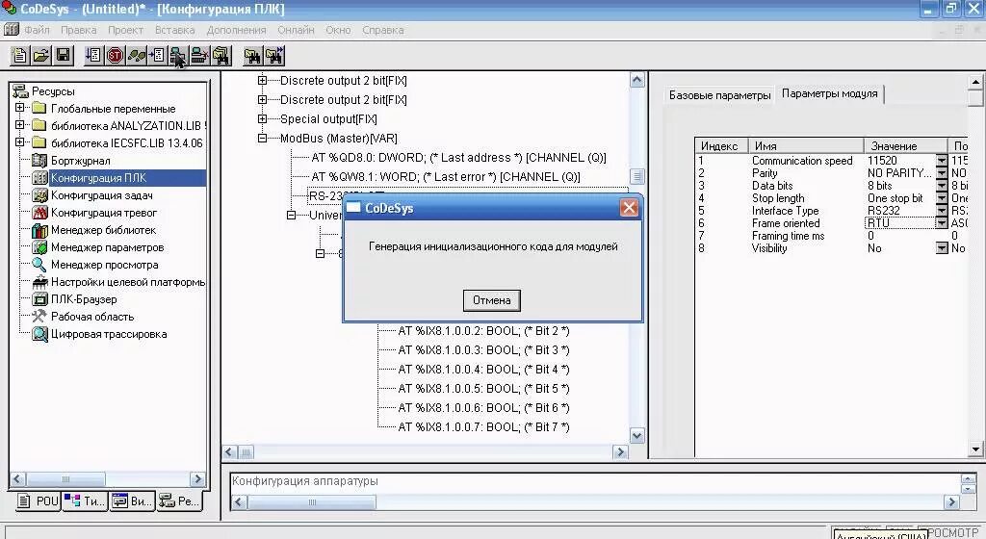This screenshot has width=986, height=539.
Task: Click the Find next binoculars icon
Action: tap(274, 56)
